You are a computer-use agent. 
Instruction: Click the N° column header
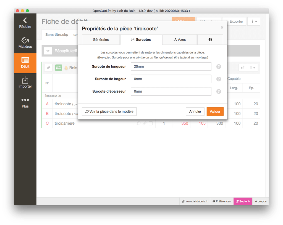(x=47, y=83)
